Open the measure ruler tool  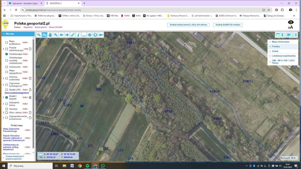[x=84, y=35]
